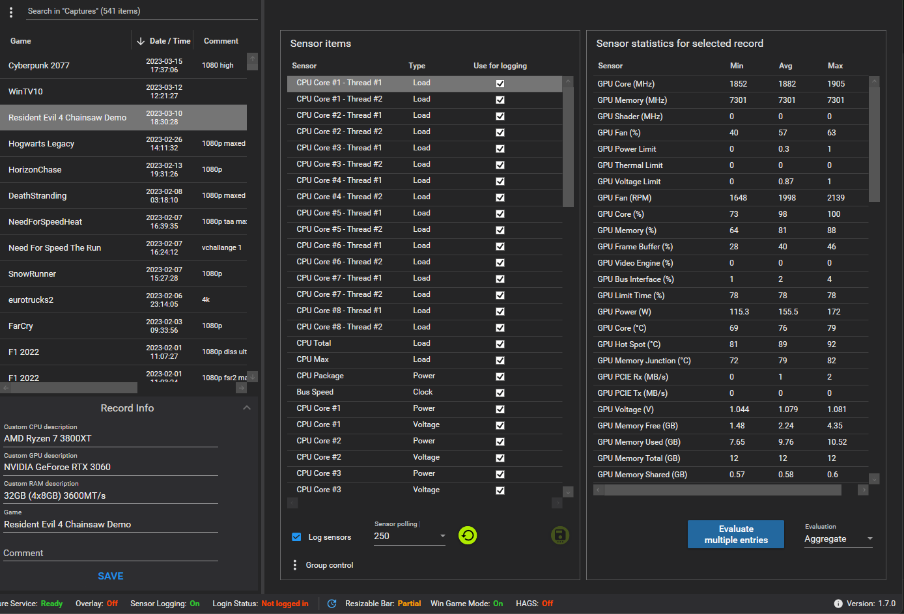
Task: Click the GPU Power (W) statistics row
Action: coord(731,312)
